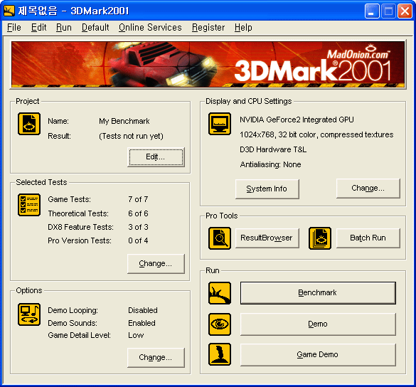This screenshot has height=387, width=416.
Task: Open the Edit menu
Action: point(38,27)
